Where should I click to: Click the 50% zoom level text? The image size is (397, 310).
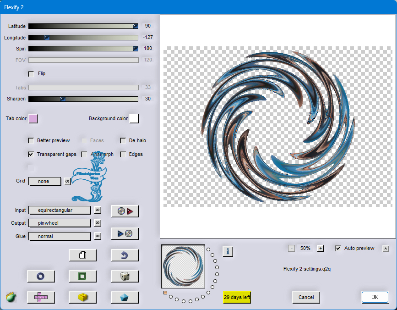point(305,249)
